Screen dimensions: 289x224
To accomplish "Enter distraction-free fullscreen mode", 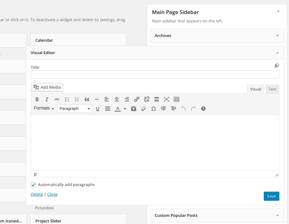I will pos(167,99).
